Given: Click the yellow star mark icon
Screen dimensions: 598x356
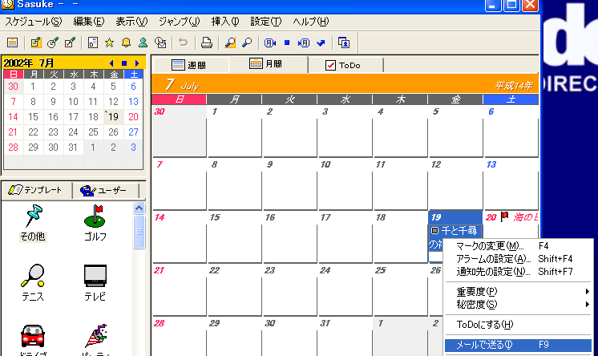Looking at the screenshot, I should pos(110,42).
